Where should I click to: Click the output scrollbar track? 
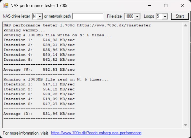click(185, 76)
